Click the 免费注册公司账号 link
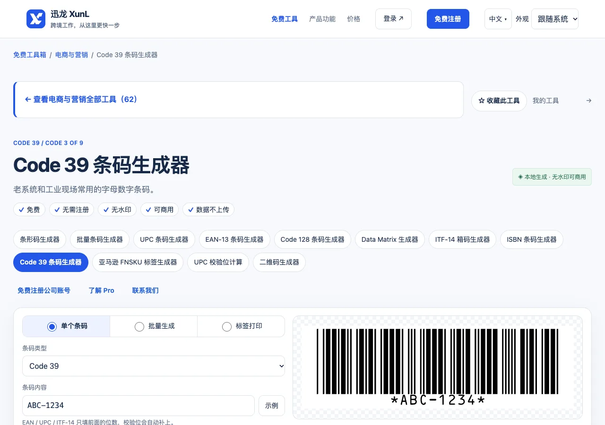This screenshot has width=605, height=425. point(44,290)
